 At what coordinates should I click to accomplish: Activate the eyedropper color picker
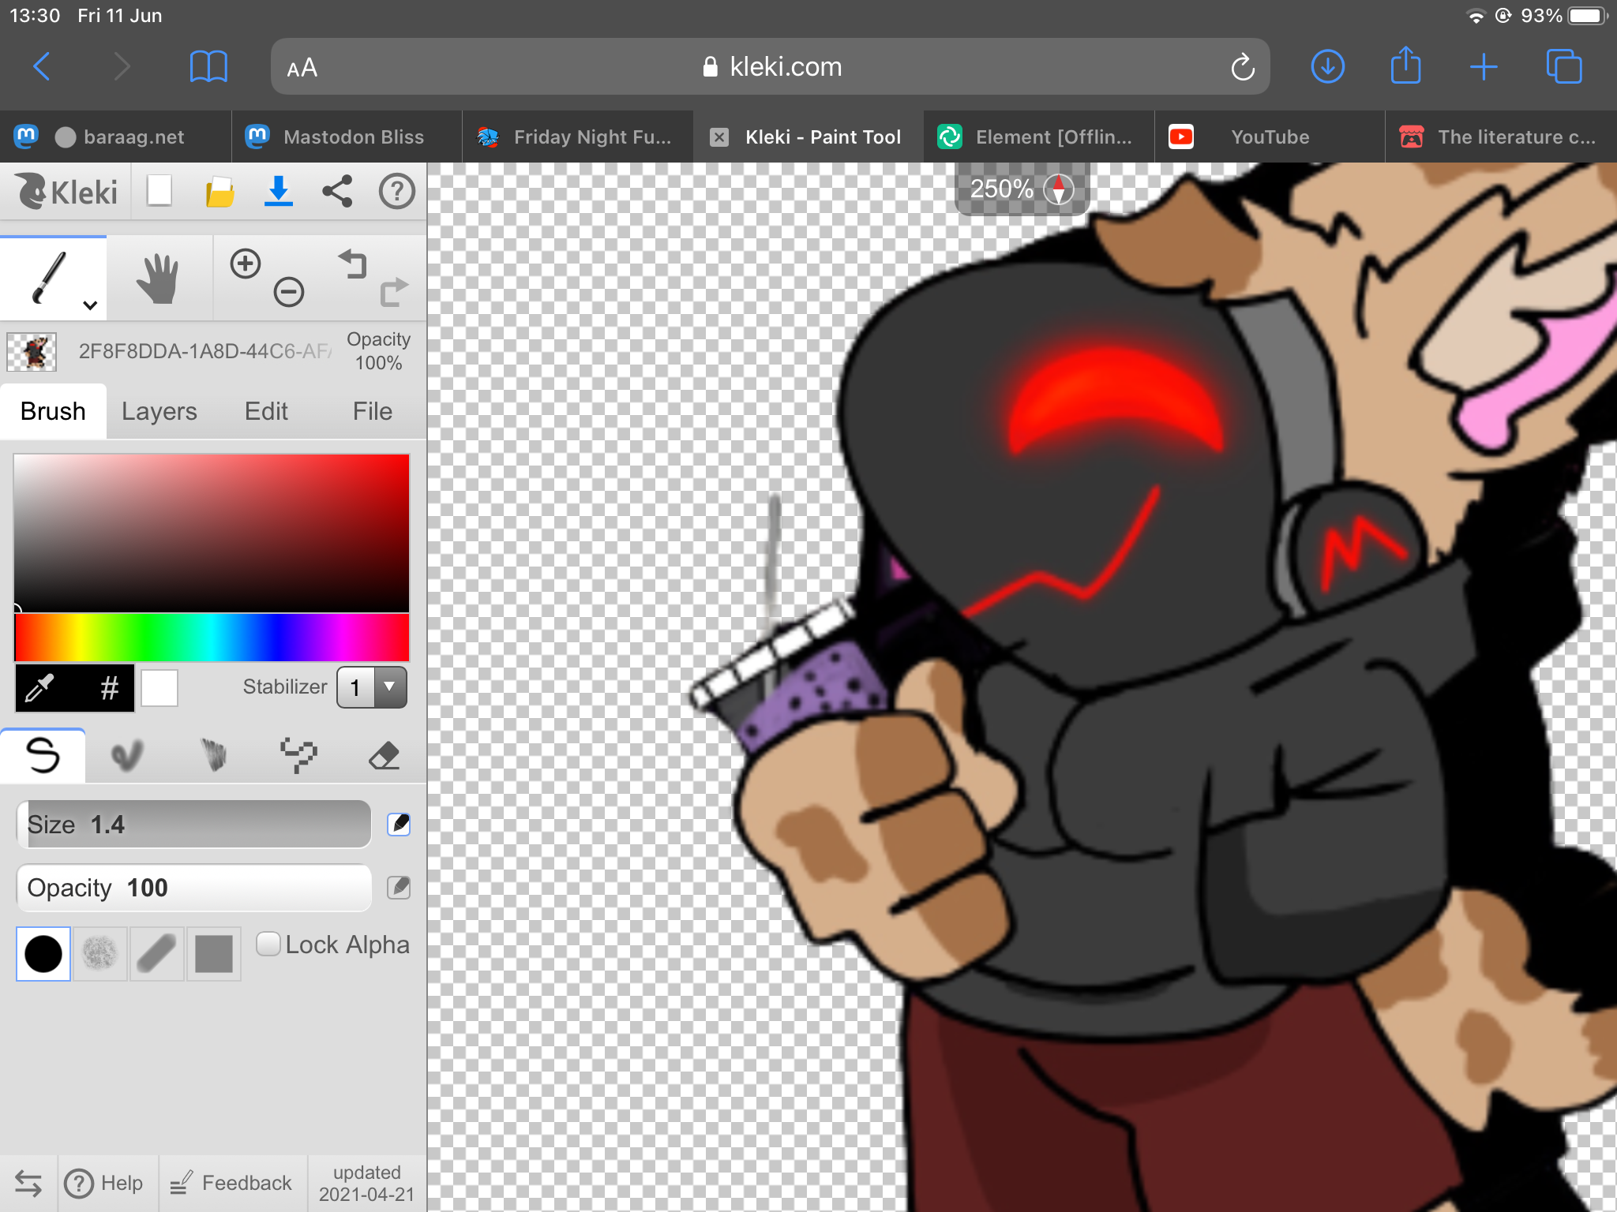coord(39,688)
